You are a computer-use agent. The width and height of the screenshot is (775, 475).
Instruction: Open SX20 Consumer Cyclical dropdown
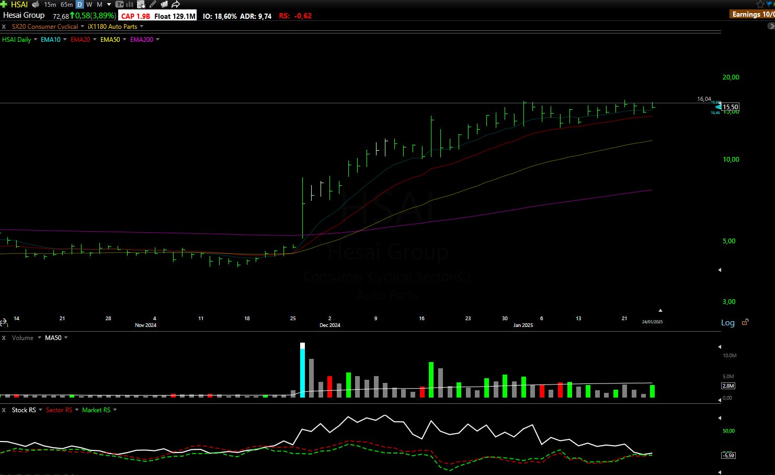[x=83, y=26]
